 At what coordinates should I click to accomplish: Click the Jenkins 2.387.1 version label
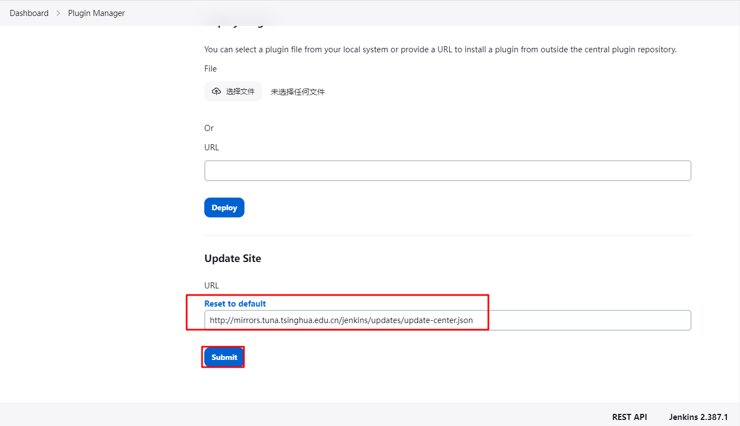click(698, 417)
